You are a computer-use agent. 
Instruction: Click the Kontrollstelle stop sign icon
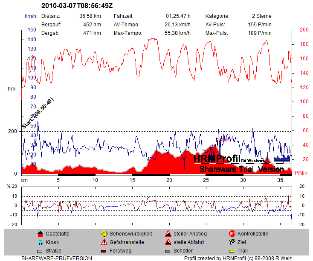232,234
